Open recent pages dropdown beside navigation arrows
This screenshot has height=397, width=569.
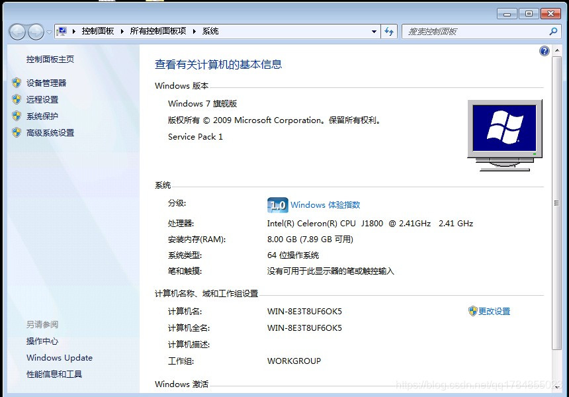[x=49, y=32]
